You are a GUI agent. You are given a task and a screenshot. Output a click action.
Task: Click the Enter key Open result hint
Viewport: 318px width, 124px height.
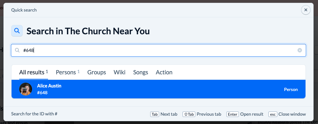tap(232, 114)
